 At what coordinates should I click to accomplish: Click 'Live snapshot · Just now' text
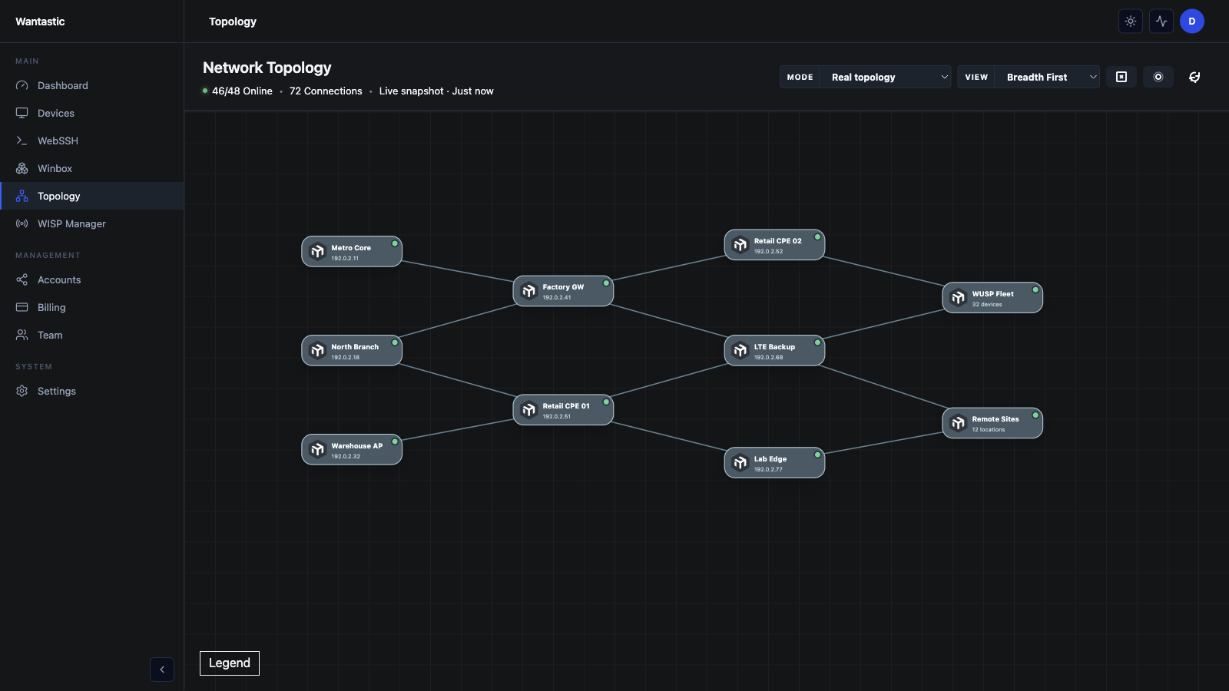[x=436, y=91]
